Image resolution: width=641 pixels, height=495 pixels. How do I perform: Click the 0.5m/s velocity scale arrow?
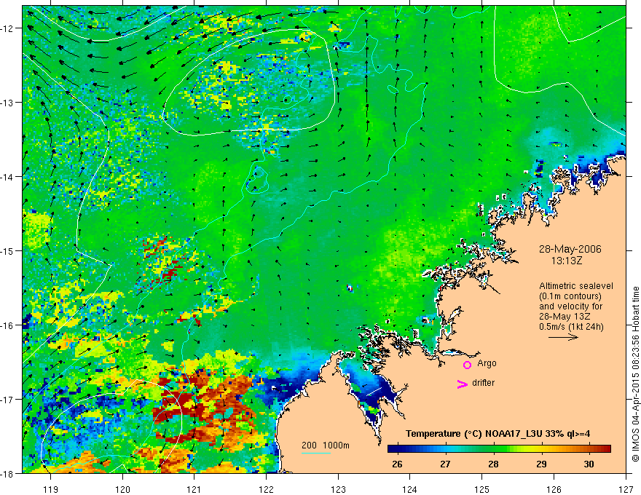(563, 337)
